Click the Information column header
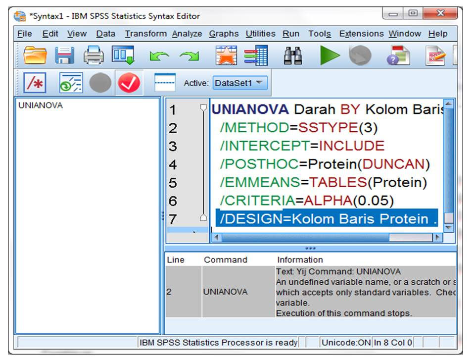This screenshot has height=361, width=475. tap(300, 260)
